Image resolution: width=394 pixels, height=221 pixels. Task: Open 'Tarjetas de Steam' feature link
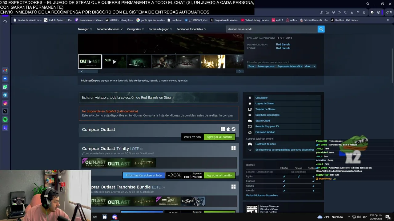(265, 109)
